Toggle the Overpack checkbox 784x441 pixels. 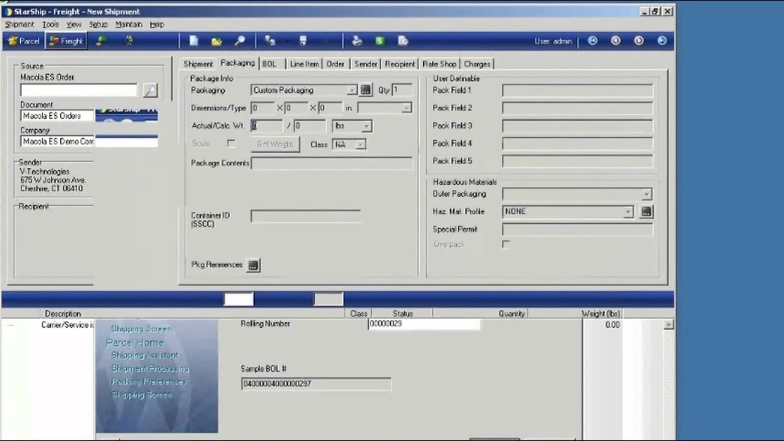point(506,244)
